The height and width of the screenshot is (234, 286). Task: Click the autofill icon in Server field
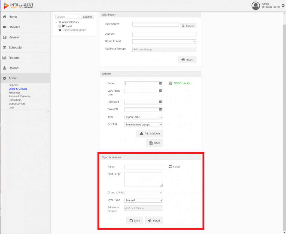(160, 83)
